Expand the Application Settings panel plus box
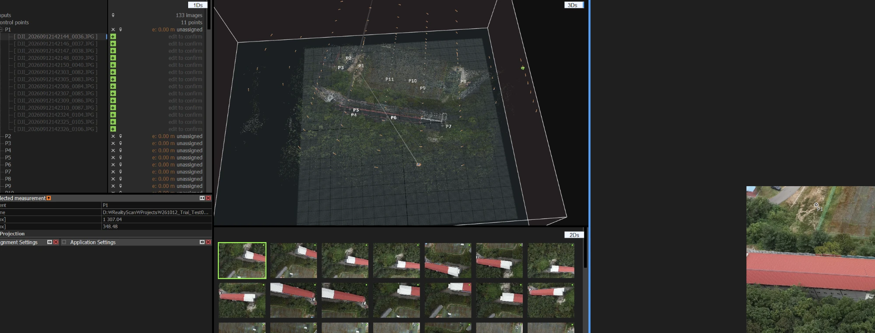The width and height of the screenshot is (875, 333). click(x=64, y=242)
